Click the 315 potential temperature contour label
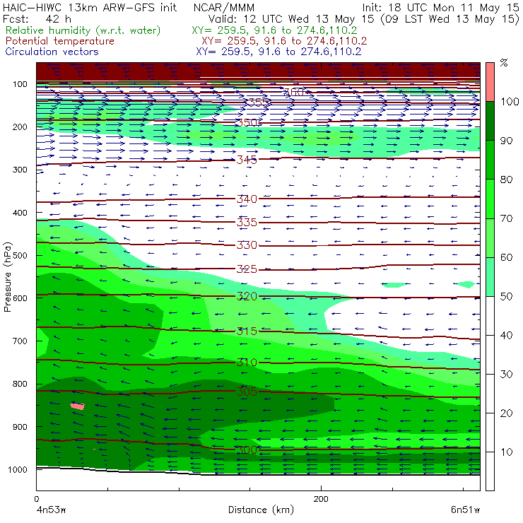The width and height of the screenshot is (523, 523). (247, 331)
